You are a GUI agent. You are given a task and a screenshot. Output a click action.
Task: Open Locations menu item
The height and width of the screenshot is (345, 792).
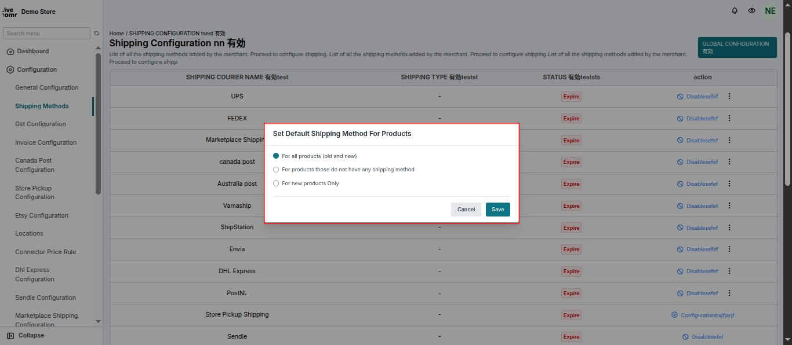29,233
